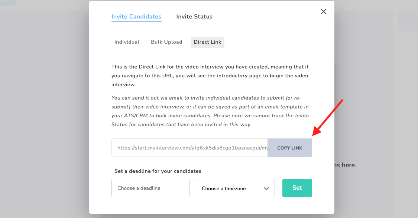Click the green Set button

click(297, 188)
